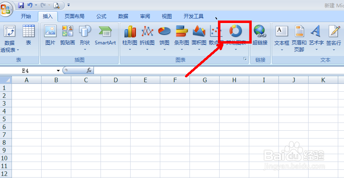This screenshot has width=344, height=178.
Task: Insert a SmartArt graphic
Action: (105, 35)
